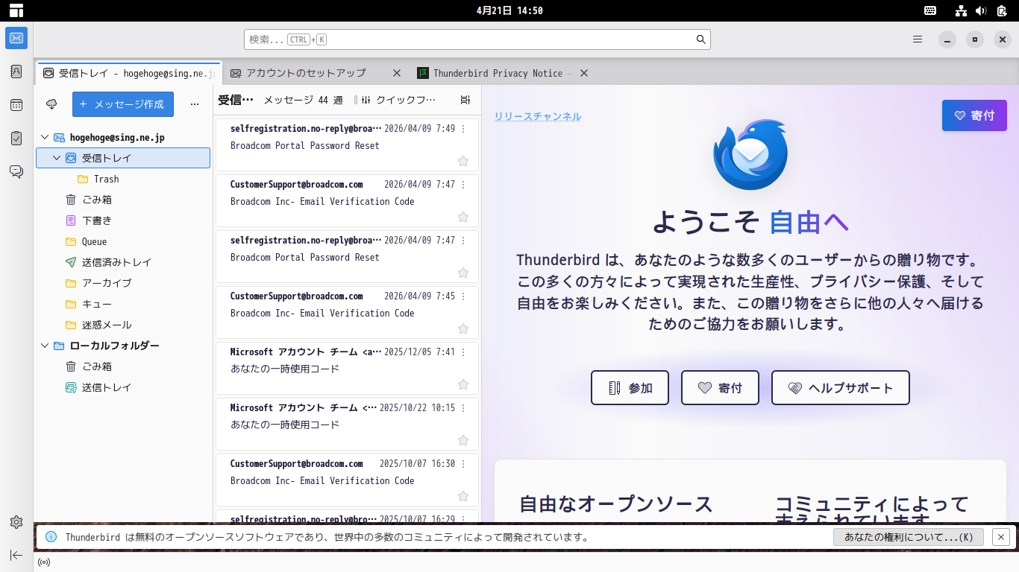Open the Tasks space

(x=16, y=139)
